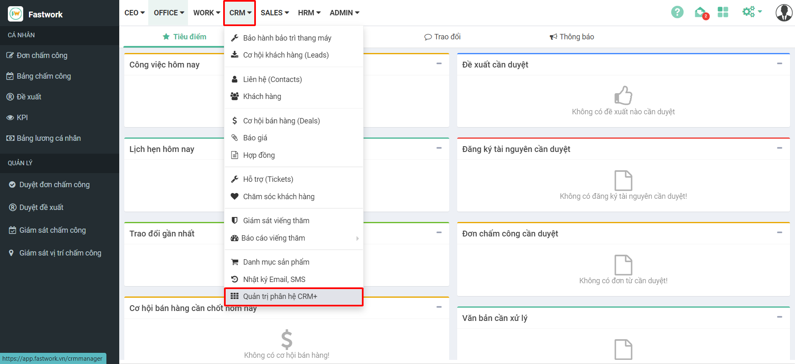Click the user profile avatar
This screenshot has height=364, width=795.
point(783,13)
